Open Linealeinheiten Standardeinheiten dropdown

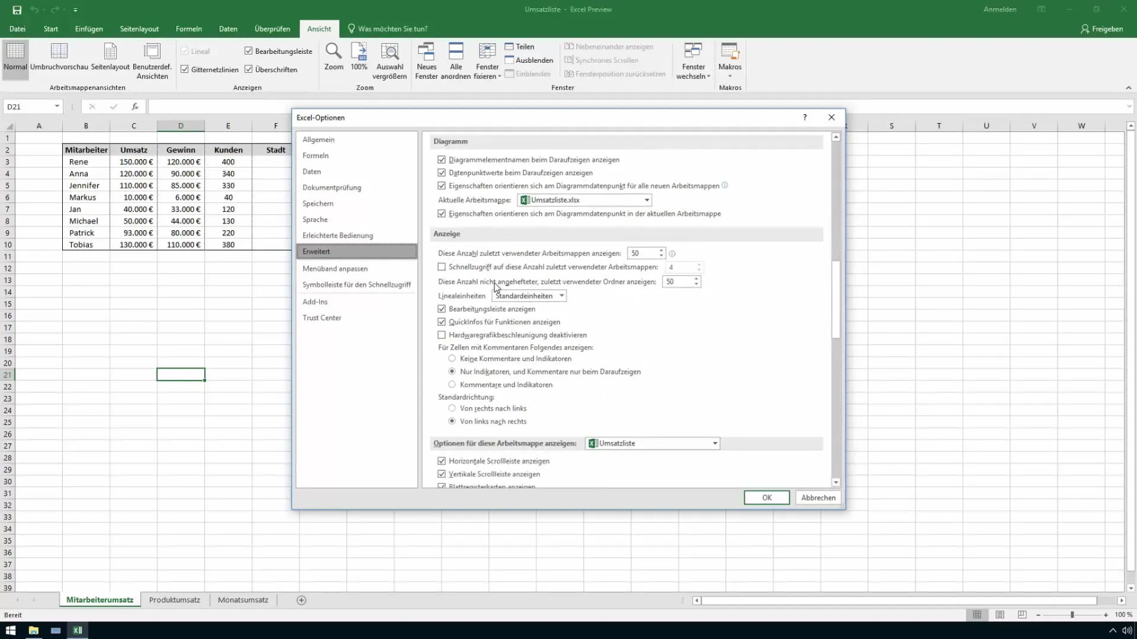click(529, 296)
